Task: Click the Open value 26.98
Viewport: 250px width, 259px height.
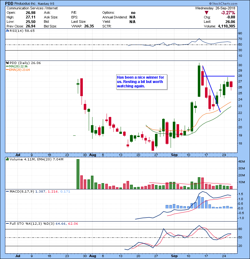Action: [31, 13]
